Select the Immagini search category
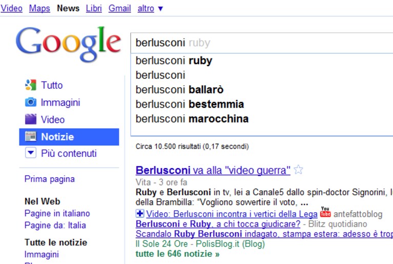 (x=60, y=103)
